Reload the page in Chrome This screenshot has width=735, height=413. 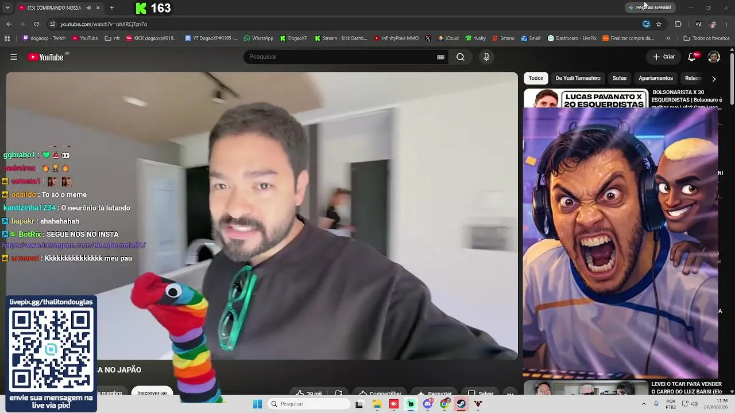pos(36,24)
